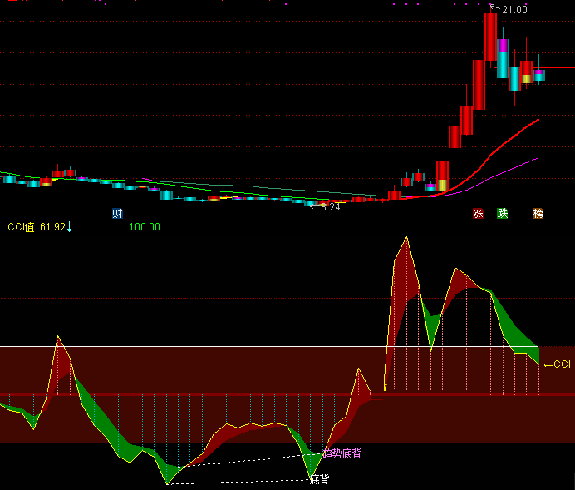Click the white 底背 divergence label
Screen dimensions: 575x490
319,479
